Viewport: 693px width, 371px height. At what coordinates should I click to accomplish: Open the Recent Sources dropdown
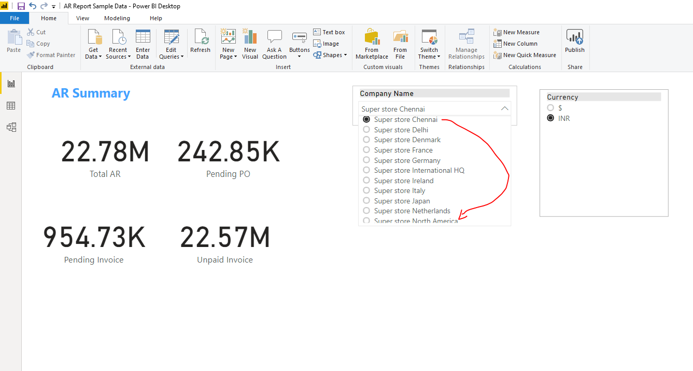point(118,44)
